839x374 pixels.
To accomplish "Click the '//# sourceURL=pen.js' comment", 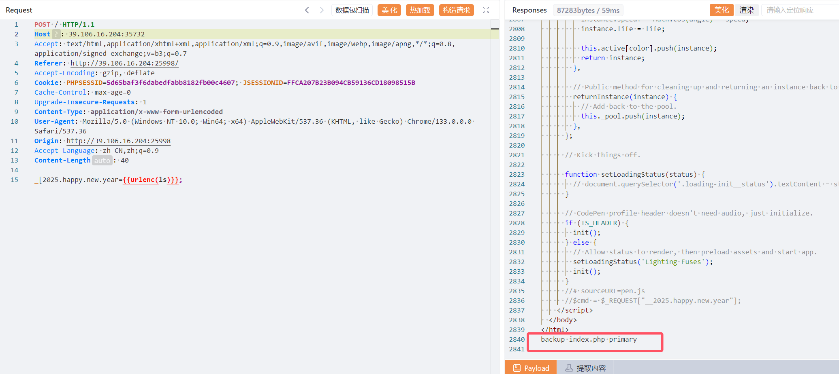I will coord(605,291).
